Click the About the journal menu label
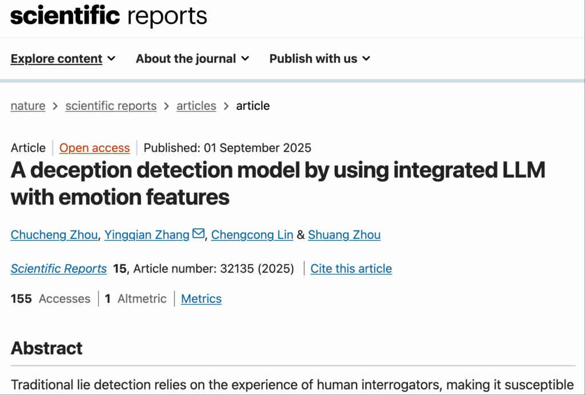585x395 pixels. (x=186, y=59)
